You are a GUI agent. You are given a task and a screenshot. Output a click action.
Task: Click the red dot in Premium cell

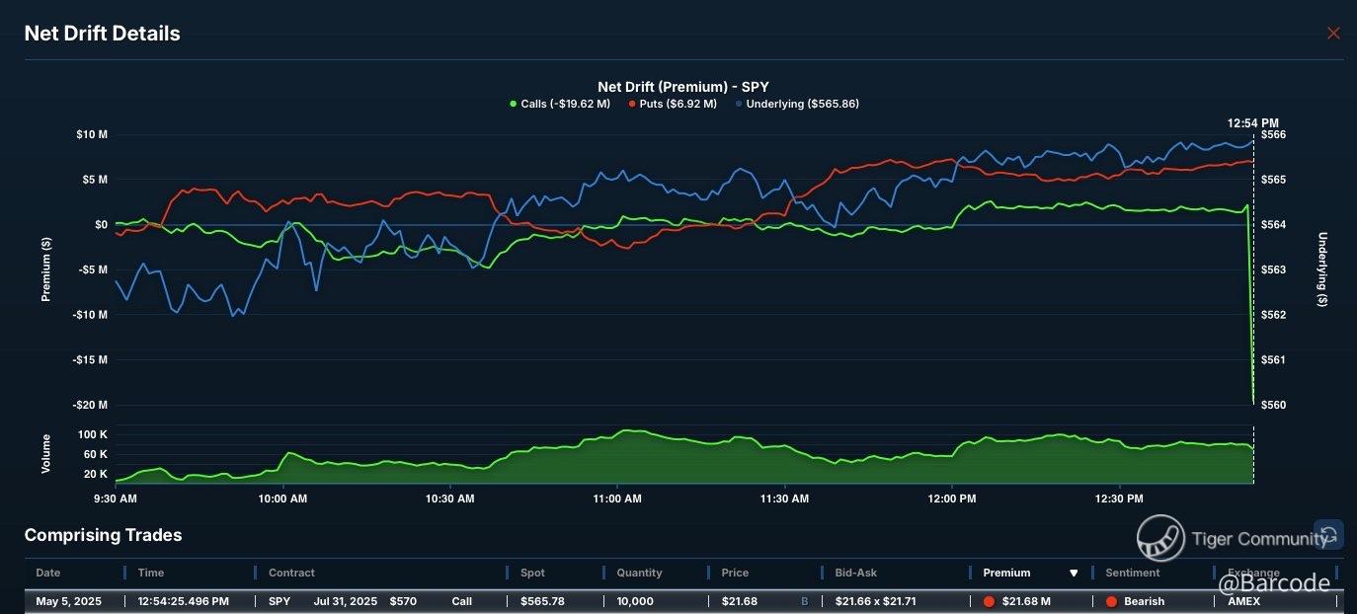(x=989, y=601)
